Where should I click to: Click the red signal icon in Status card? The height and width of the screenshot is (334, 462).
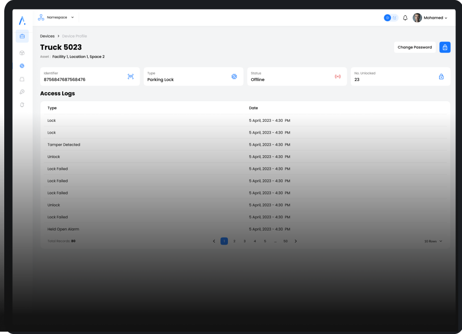[338, 77]
